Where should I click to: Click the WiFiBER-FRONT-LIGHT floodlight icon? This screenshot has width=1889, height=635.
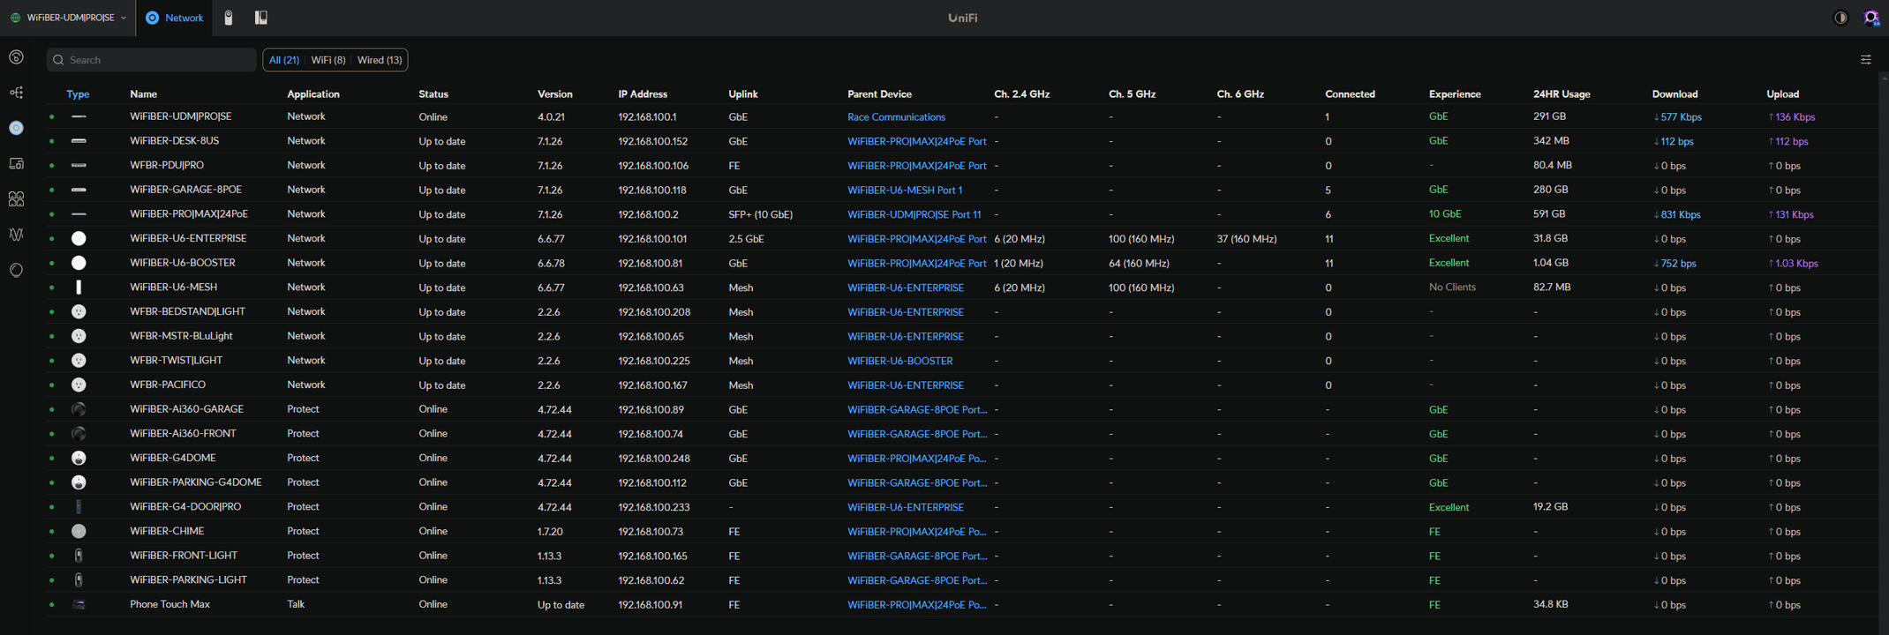[x=79, y=556]
